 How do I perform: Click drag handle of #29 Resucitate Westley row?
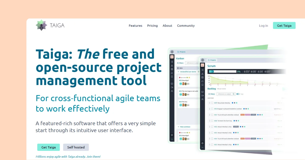(209, 103)
